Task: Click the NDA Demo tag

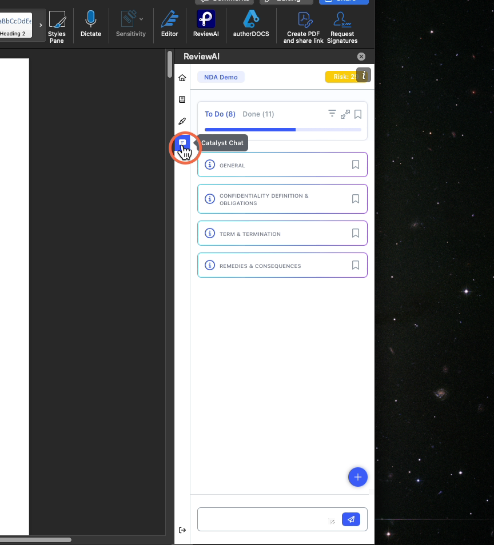Action: [x=221, y=77]
